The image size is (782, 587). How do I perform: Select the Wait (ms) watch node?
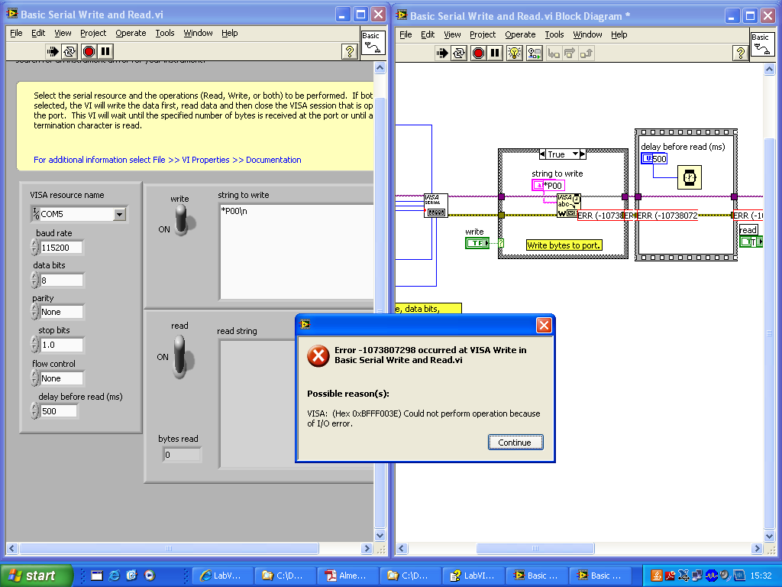tap(690, 177)
